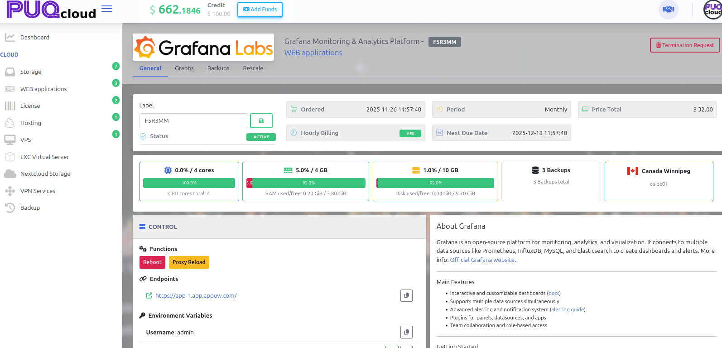Click the Label input field
The width and height of the screenshot is (722, 348).
[x=193, y=121]
